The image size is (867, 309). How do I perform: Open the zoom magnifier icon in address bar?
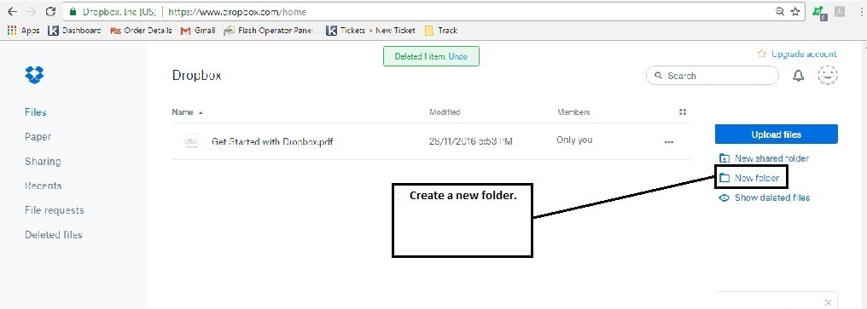pyautogui.click(x=780, y=12)
